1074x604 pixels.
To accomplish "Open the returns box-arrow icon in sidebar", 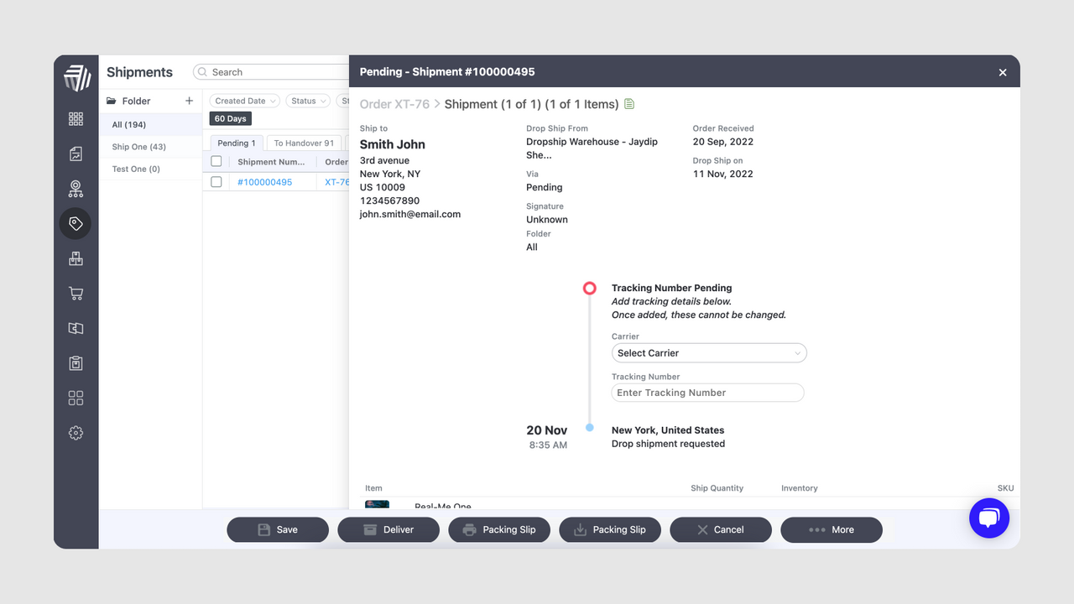I will (76, 329).
